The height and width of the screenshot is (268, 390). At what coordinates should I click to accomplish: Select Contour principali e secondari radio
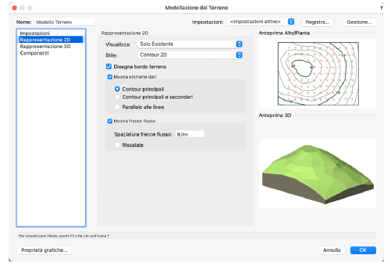coord(118,97)
